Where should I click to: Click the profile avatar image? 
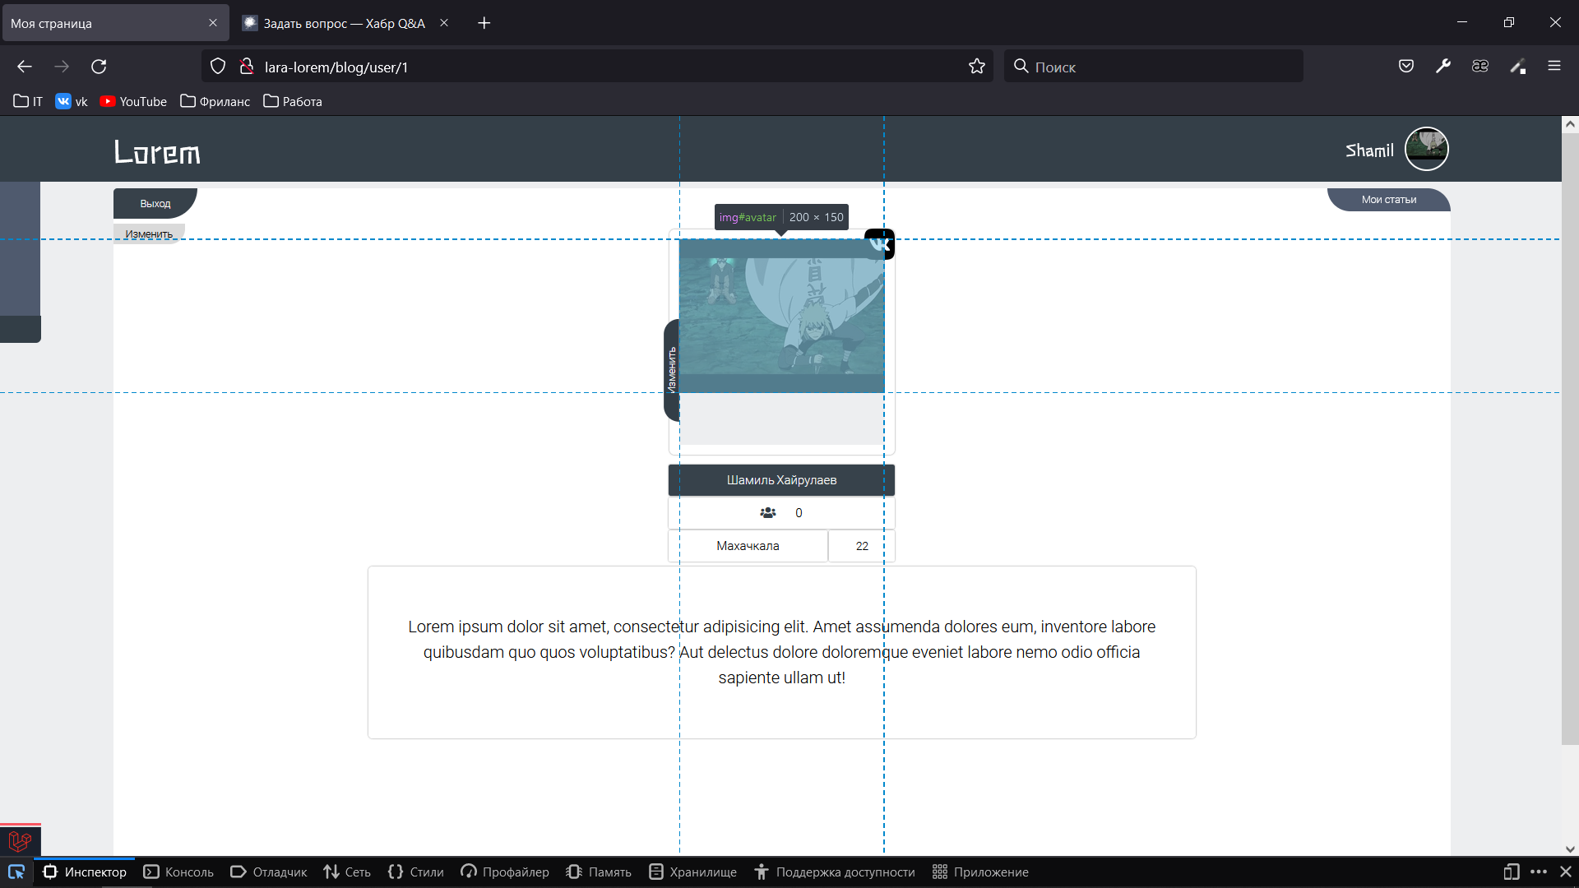pos(782,316)
